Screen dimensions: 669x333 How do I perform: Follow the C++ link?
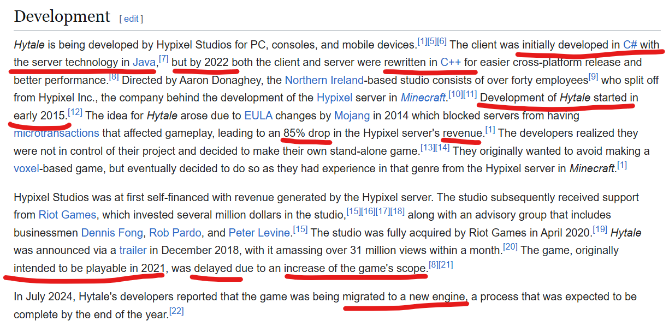pyautogui.click(x=451, y=62)
